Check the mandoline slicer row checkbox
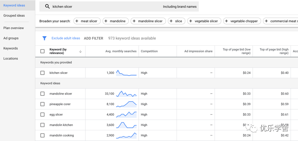 42,94
